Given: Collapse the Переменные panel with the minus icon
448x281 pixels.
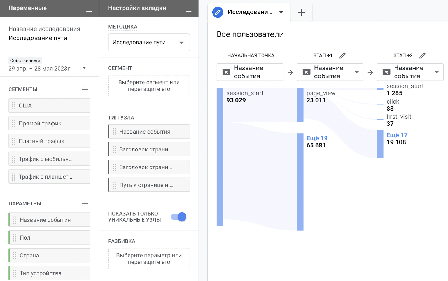Looking at the screenshot, I should pyautogui.click(x=89, y=12).
